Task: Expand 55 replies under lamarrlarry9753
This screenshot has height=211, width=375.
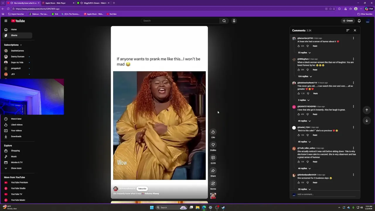Action: (x=304, y=53)
